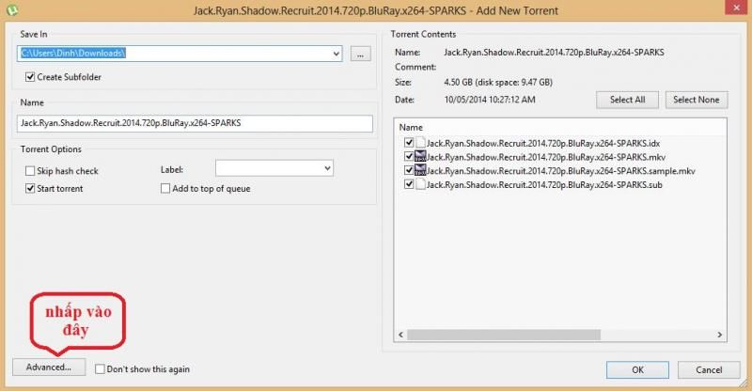752x391 pixels.
Task: Toggle the Start torrent checkbox
Action: coord(30,189)
